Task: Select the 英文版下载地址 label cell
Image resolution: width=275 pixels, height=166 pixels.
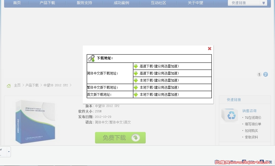Action: point(110,94)
